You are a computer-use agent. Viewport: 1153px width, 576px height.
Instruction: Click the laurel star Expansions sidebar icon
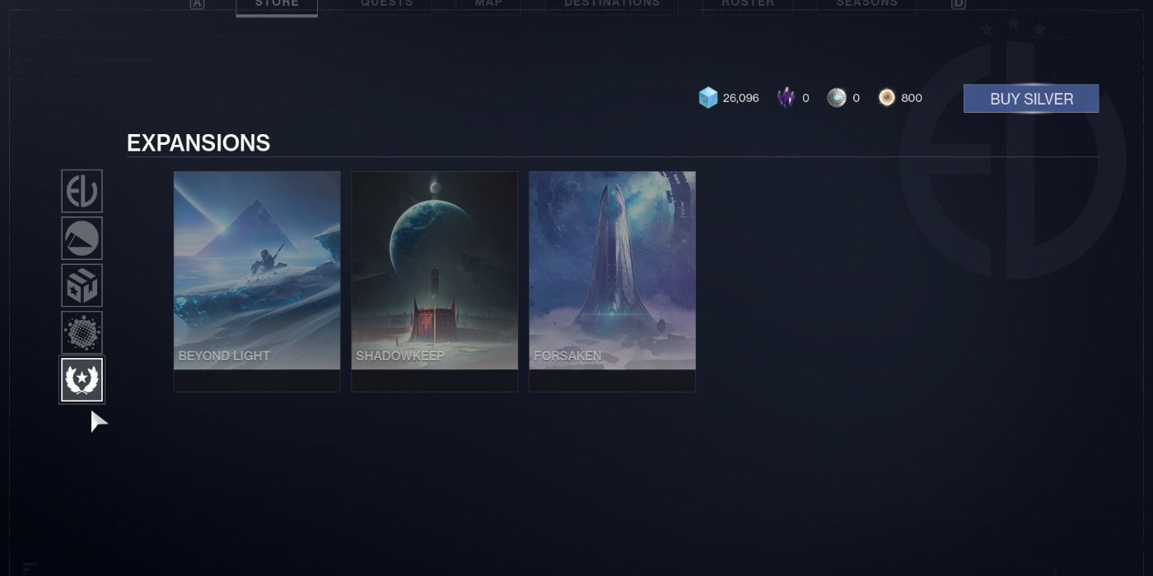pyautogui.click(x=82, y=380)
